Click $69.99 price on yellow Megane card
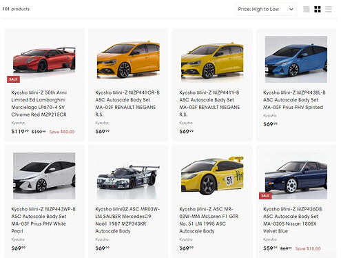Screen dimensions: 341x258 [x=187, y=132]
